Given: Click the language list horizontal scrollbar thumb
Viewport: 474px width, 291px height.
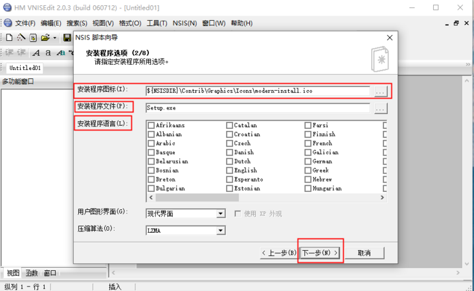Looking at the screenshot, I should click(197, 198).
